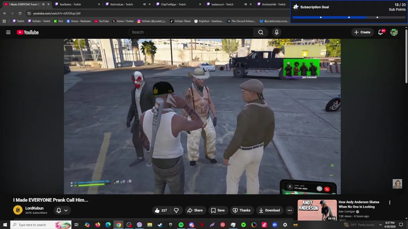Open Epic Games launcher from taskbar

171,225
